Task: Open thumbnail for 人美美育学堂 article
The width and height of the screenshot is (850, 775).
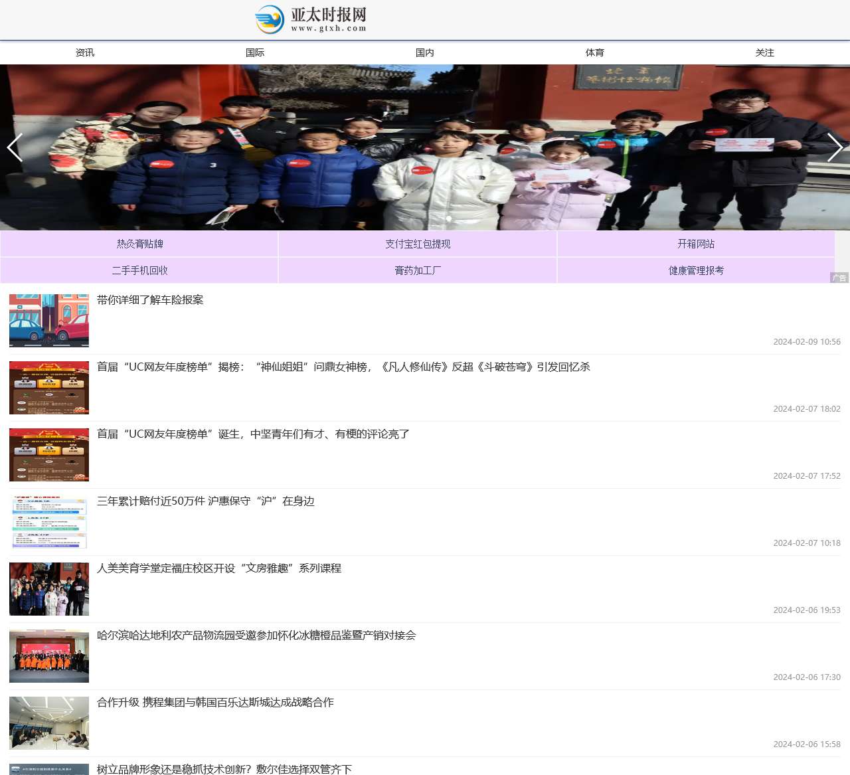Action: [49, 589]
